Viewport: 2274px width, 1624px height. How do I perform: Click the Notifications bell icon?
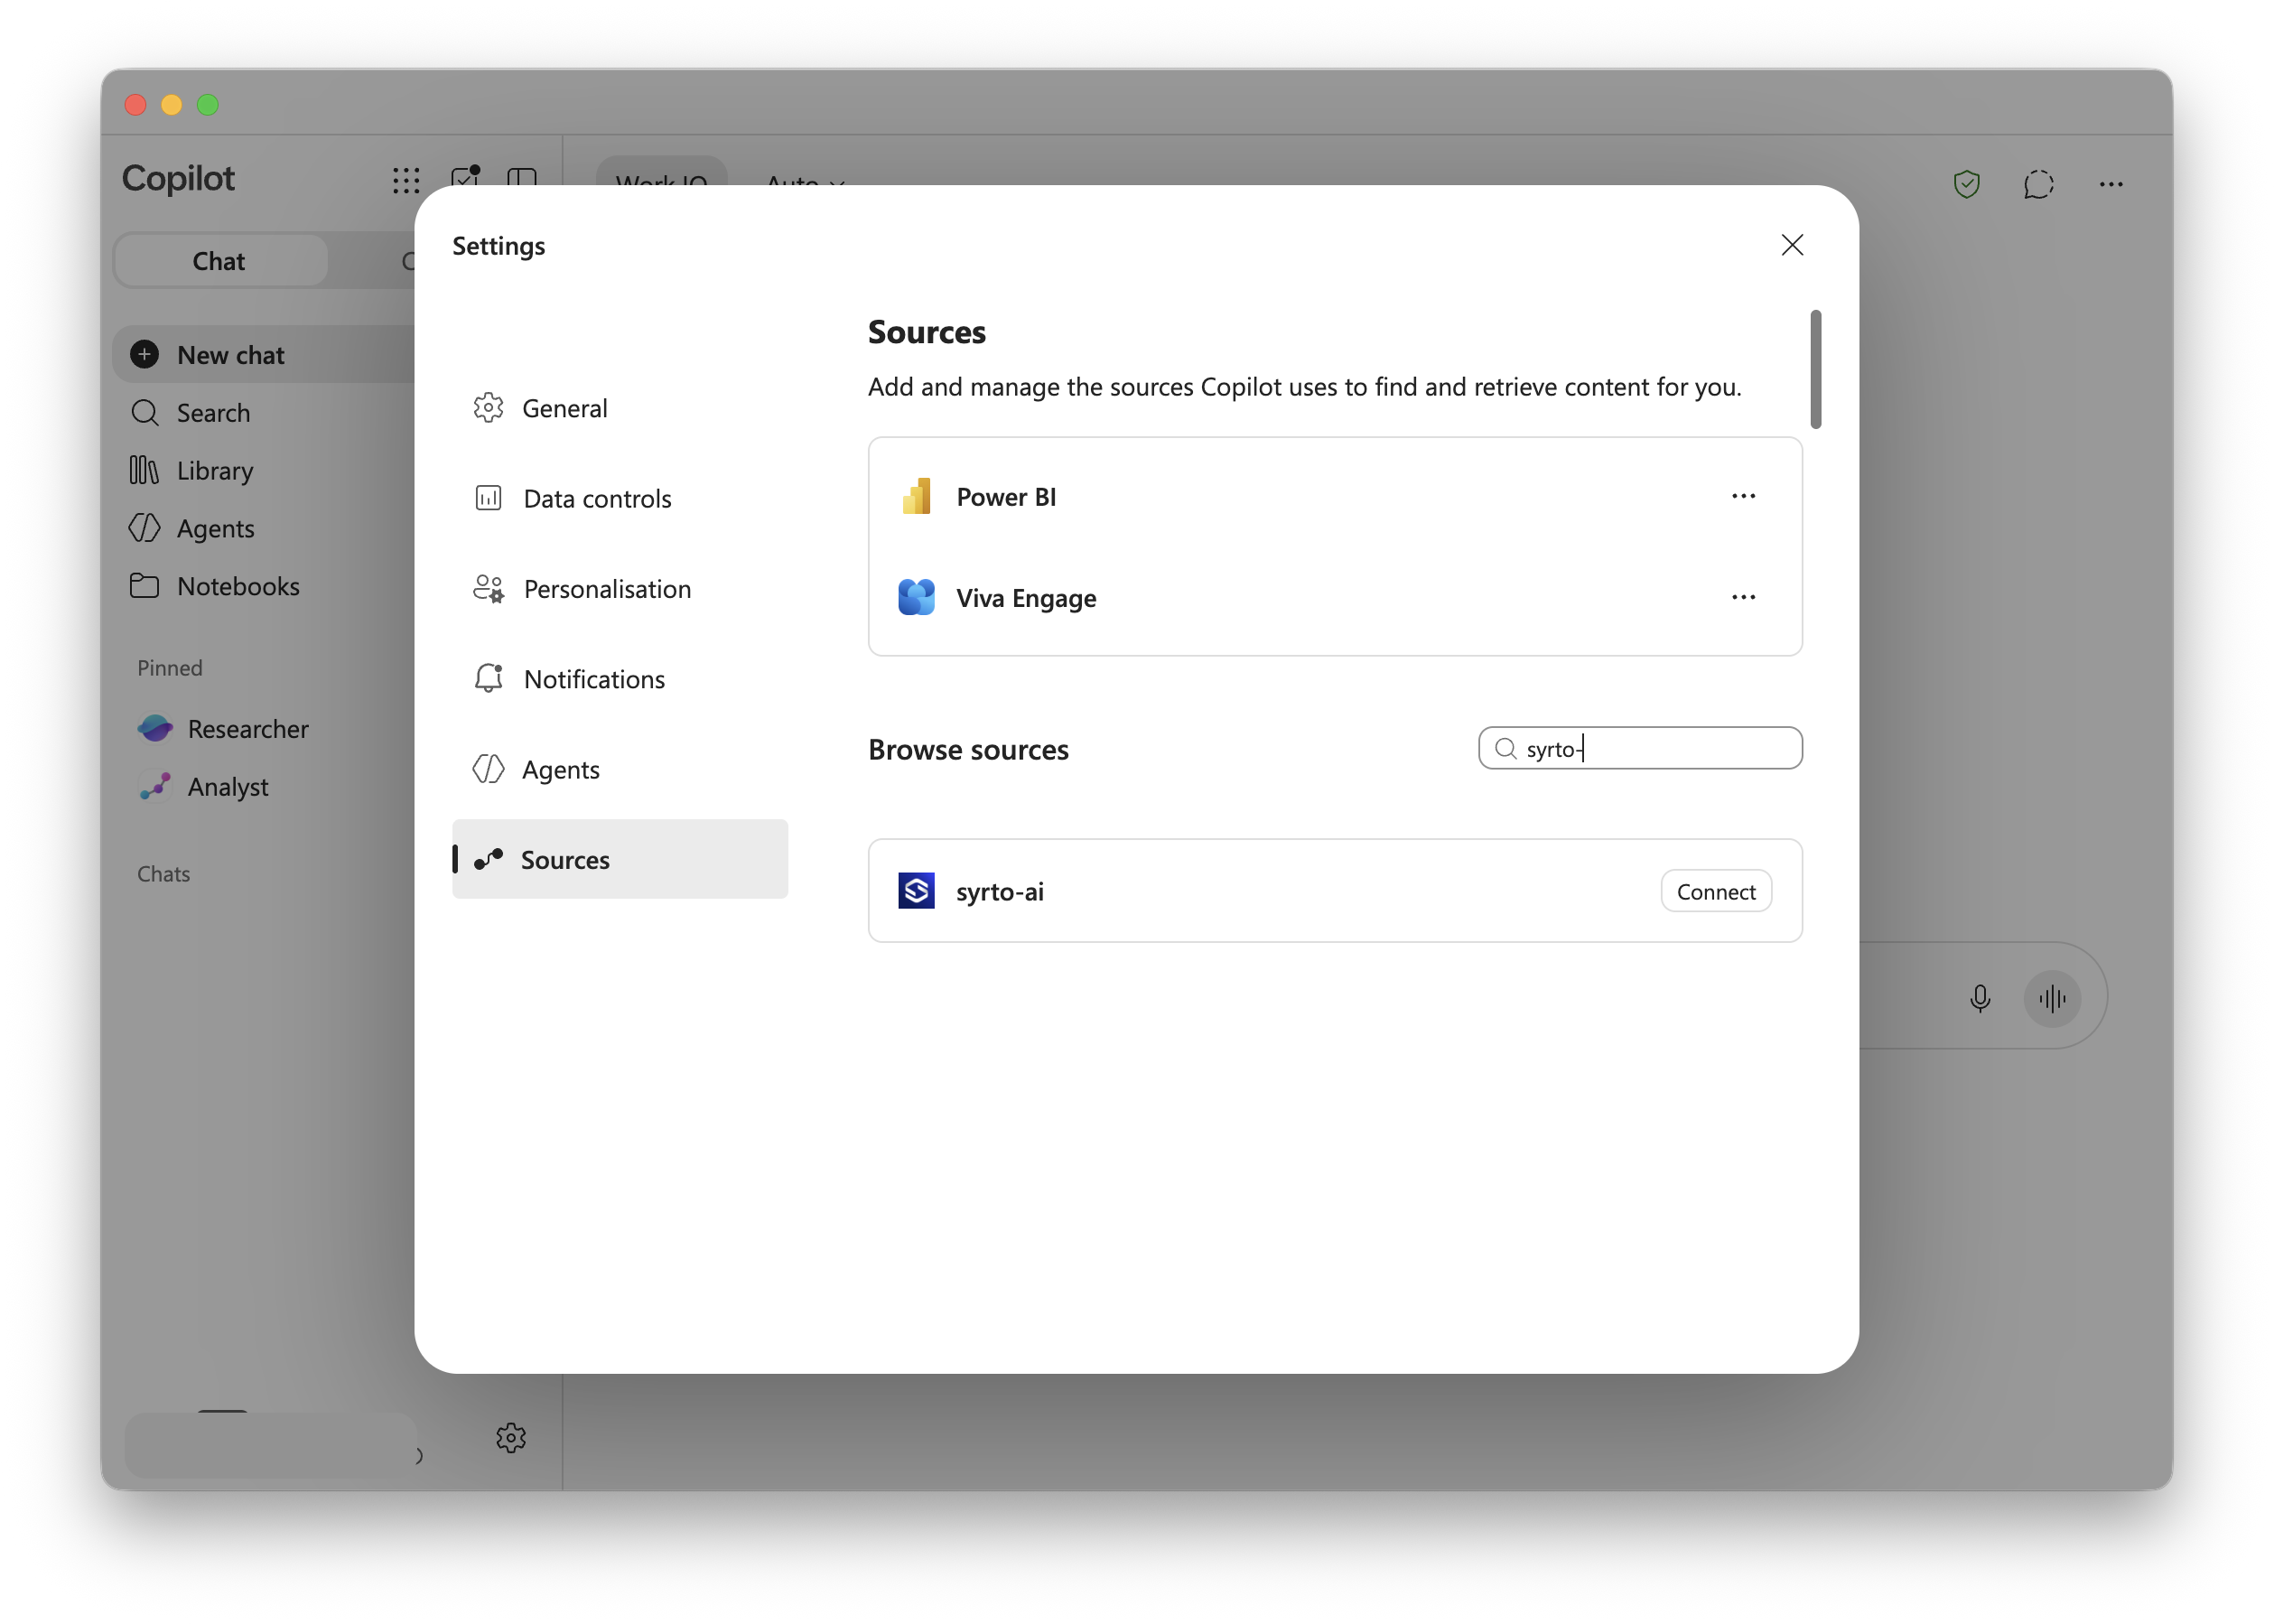488,679
